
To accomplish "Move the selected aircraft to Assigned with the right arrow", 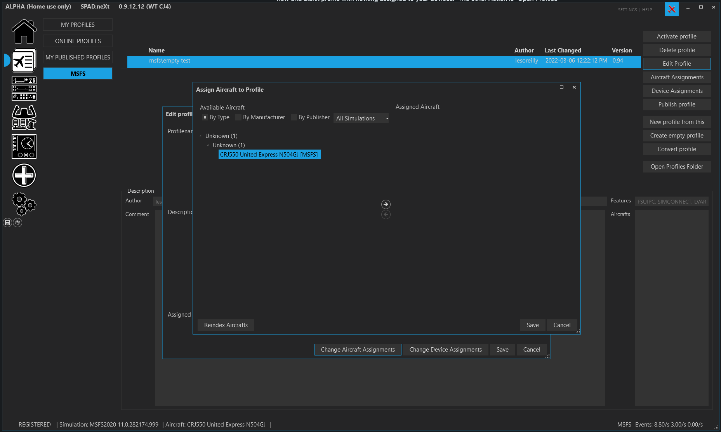I will (x=386, y=204).
